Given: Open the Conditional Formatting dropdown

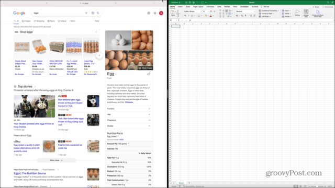Looking at the screenshot, I should pos(269,10).
